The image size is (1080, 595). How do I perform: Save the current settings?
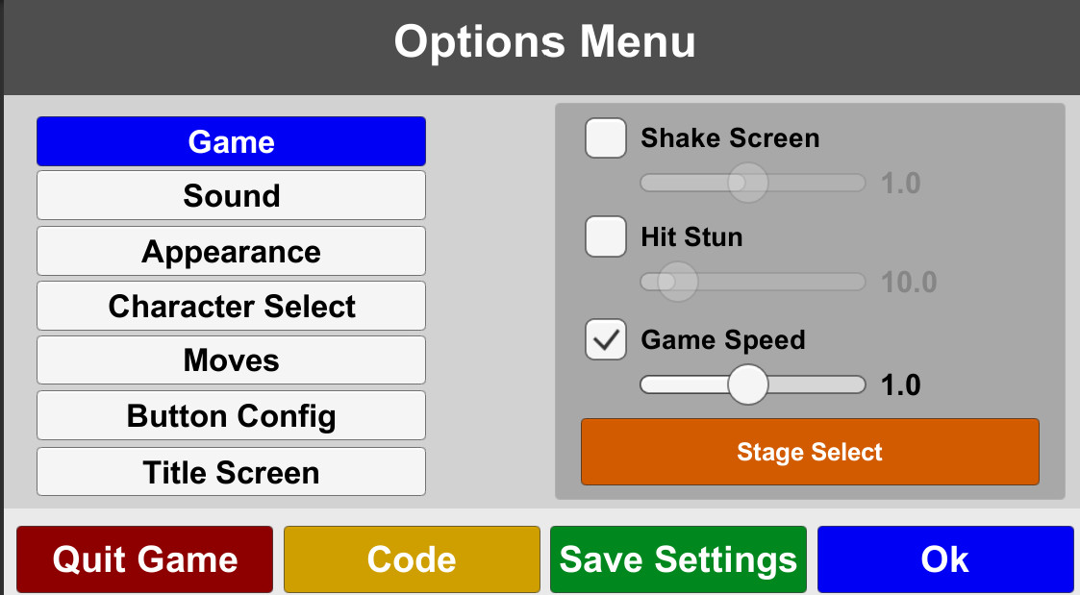tap(678, 558)
